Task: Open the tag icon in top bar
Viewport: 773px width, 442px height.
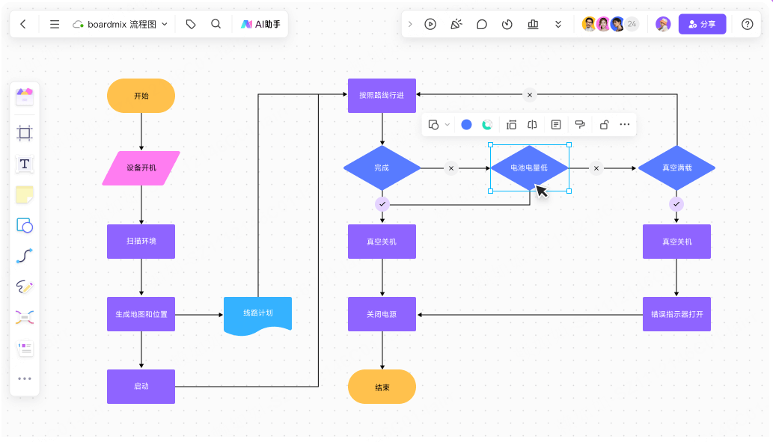Action: pyautogui.click(x=191, y=24)
